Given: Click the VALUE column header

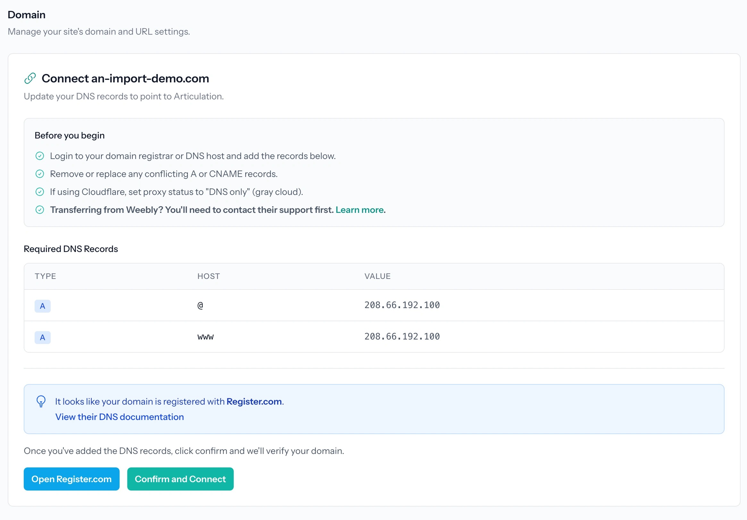Looking at the screenshot, I should point(377,276).
